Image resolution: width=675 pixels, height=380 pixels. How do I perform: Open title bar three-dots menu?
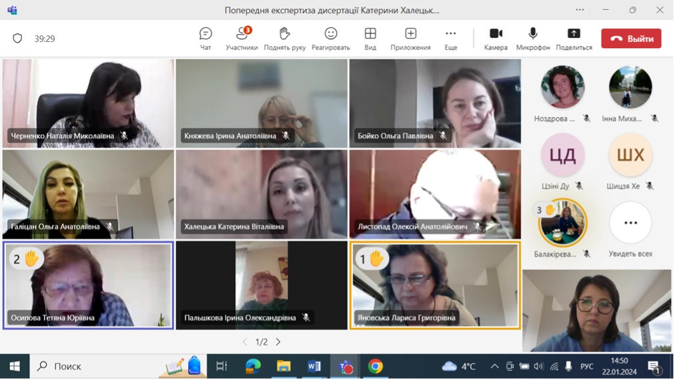580,10
